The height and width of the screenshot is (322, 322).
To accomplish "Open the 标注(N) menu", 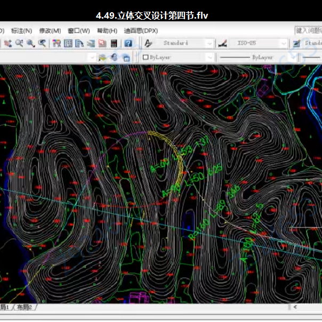I will click(21, 31).
